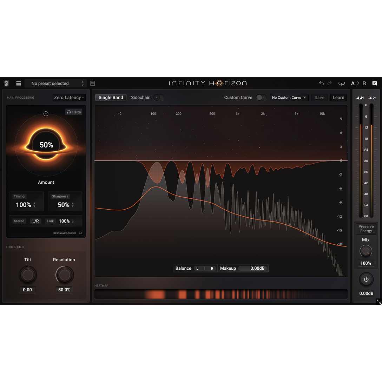Expand the Preserve Energy options
This screenshot has height=382, width=382.
[x=366, y=229]
